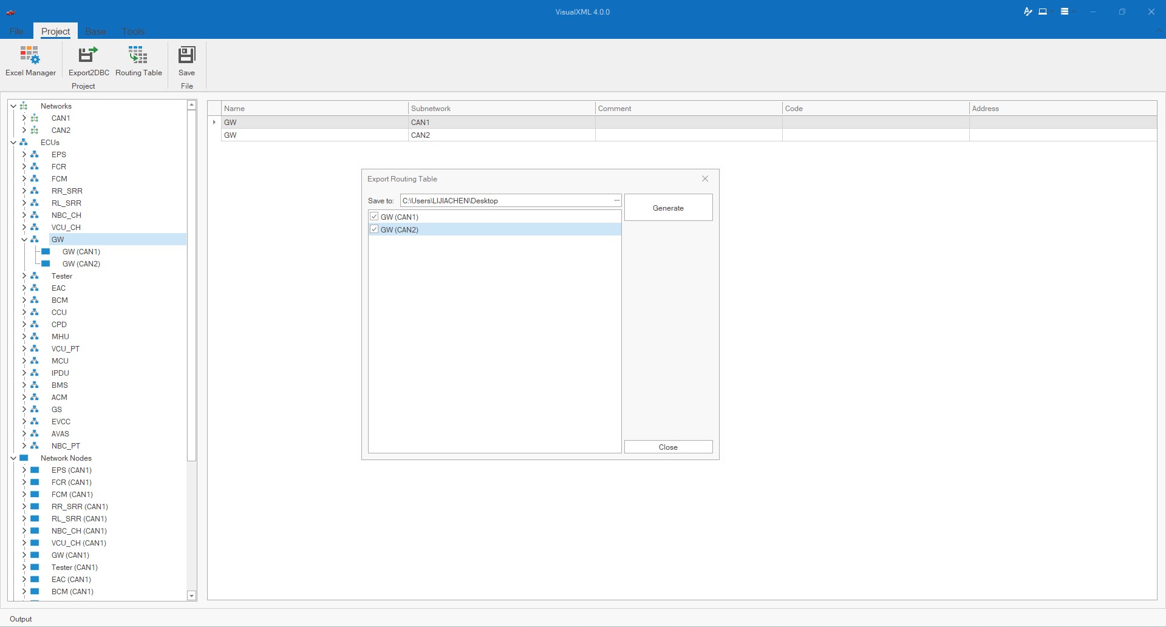
Task: Collapse the GW ECU tree item
Action: coord(24,240)
